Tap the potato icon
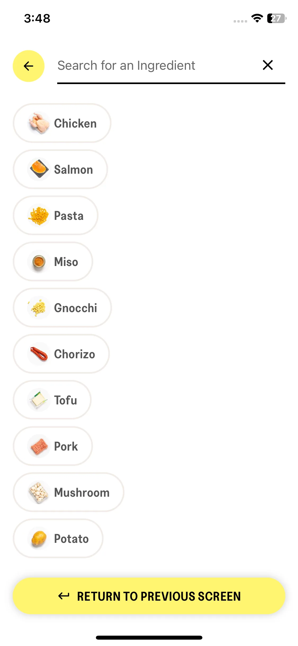This screenshot has width=298, height=646. click(39, 538)
